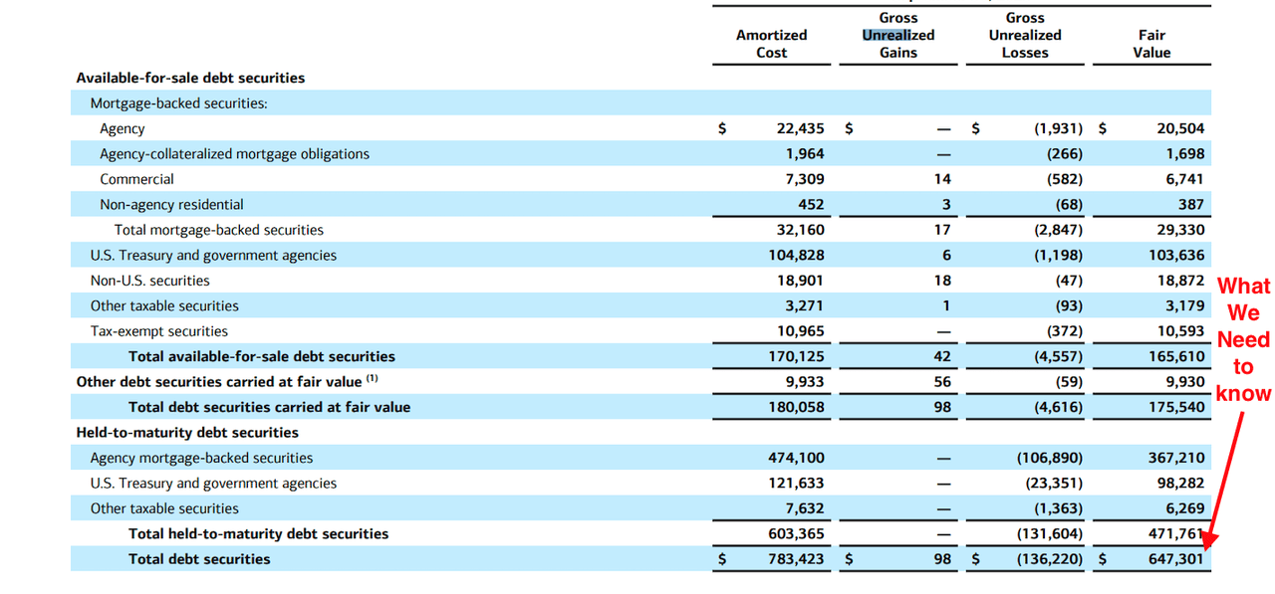Screen dimensions: 1275x594
Task: Select Total mortgage-backed securities label
Action: [x=219, y=230]
